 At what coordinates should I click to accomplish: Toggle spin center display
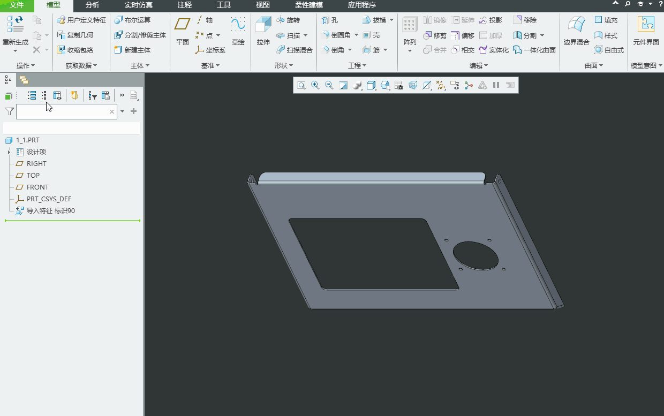click(x=469, y=85)
